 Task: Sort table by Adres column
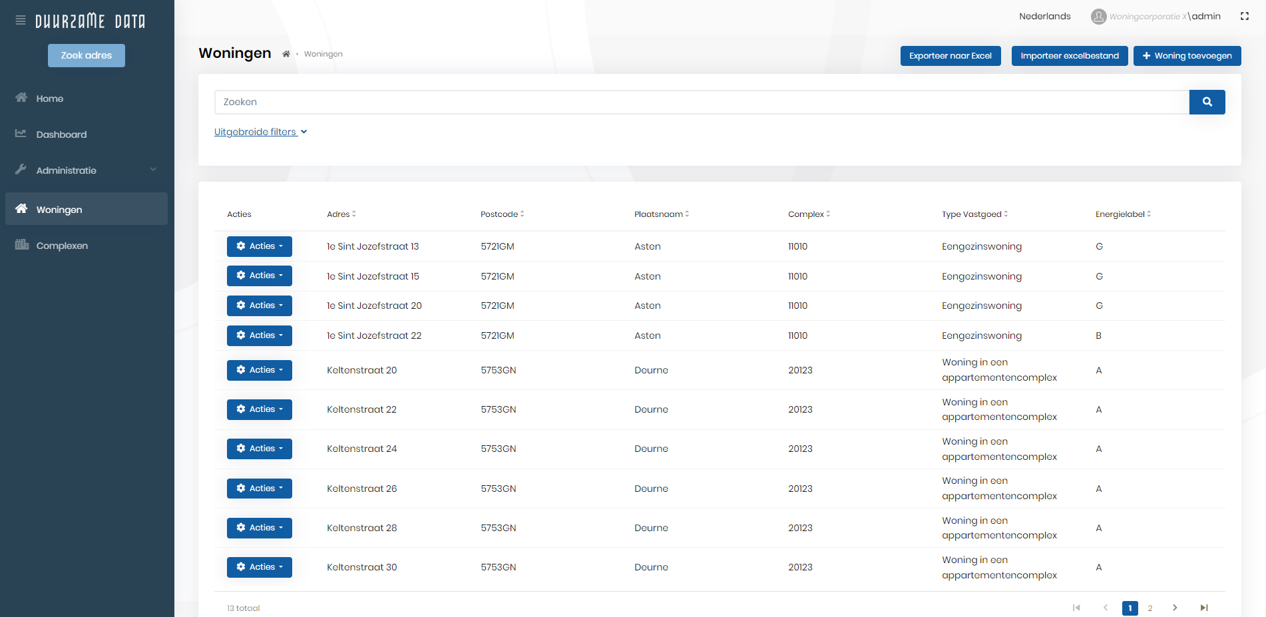(341, 214)
